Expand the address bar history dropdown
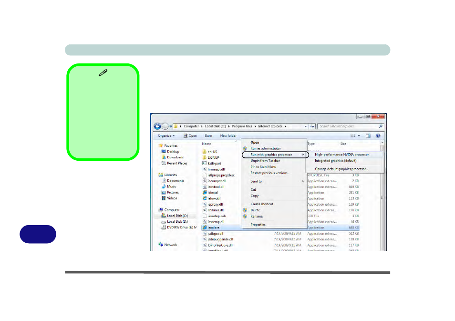The image size is (455, 321). (x=306, y=126)
